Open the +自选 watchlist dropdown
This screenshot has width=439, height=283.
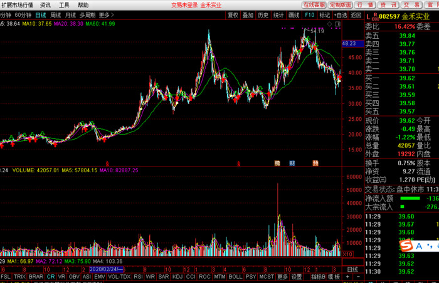point(341,14)
